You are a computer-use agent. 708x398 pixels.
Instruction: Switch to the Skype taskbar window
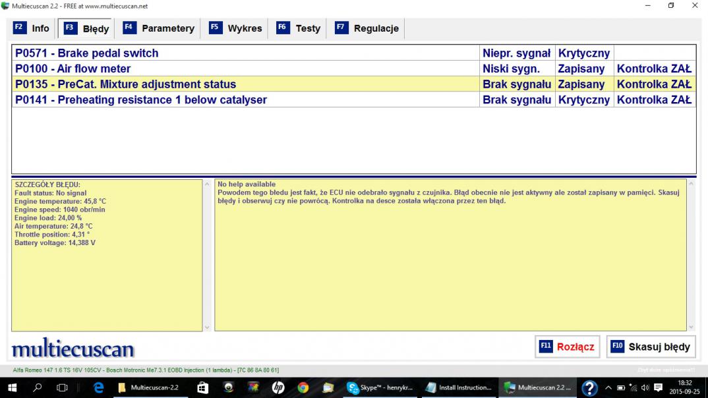[x=380, y=387]
